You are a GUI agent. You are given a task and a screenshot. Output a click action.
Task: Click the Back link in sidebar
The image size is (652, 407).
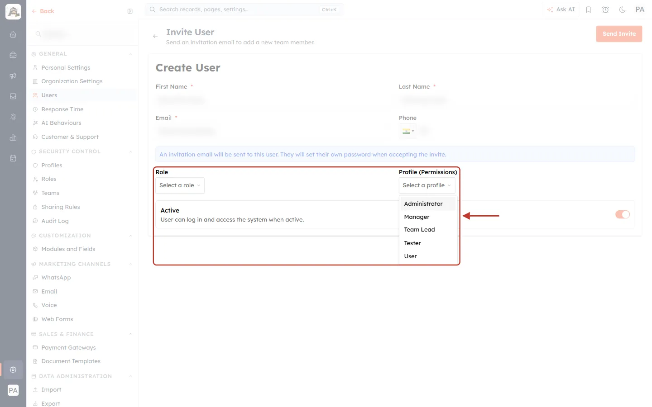click(43, 11)
